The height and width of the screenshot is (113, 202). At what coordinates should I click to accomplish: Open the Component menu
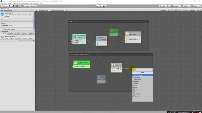click(24, 3)
